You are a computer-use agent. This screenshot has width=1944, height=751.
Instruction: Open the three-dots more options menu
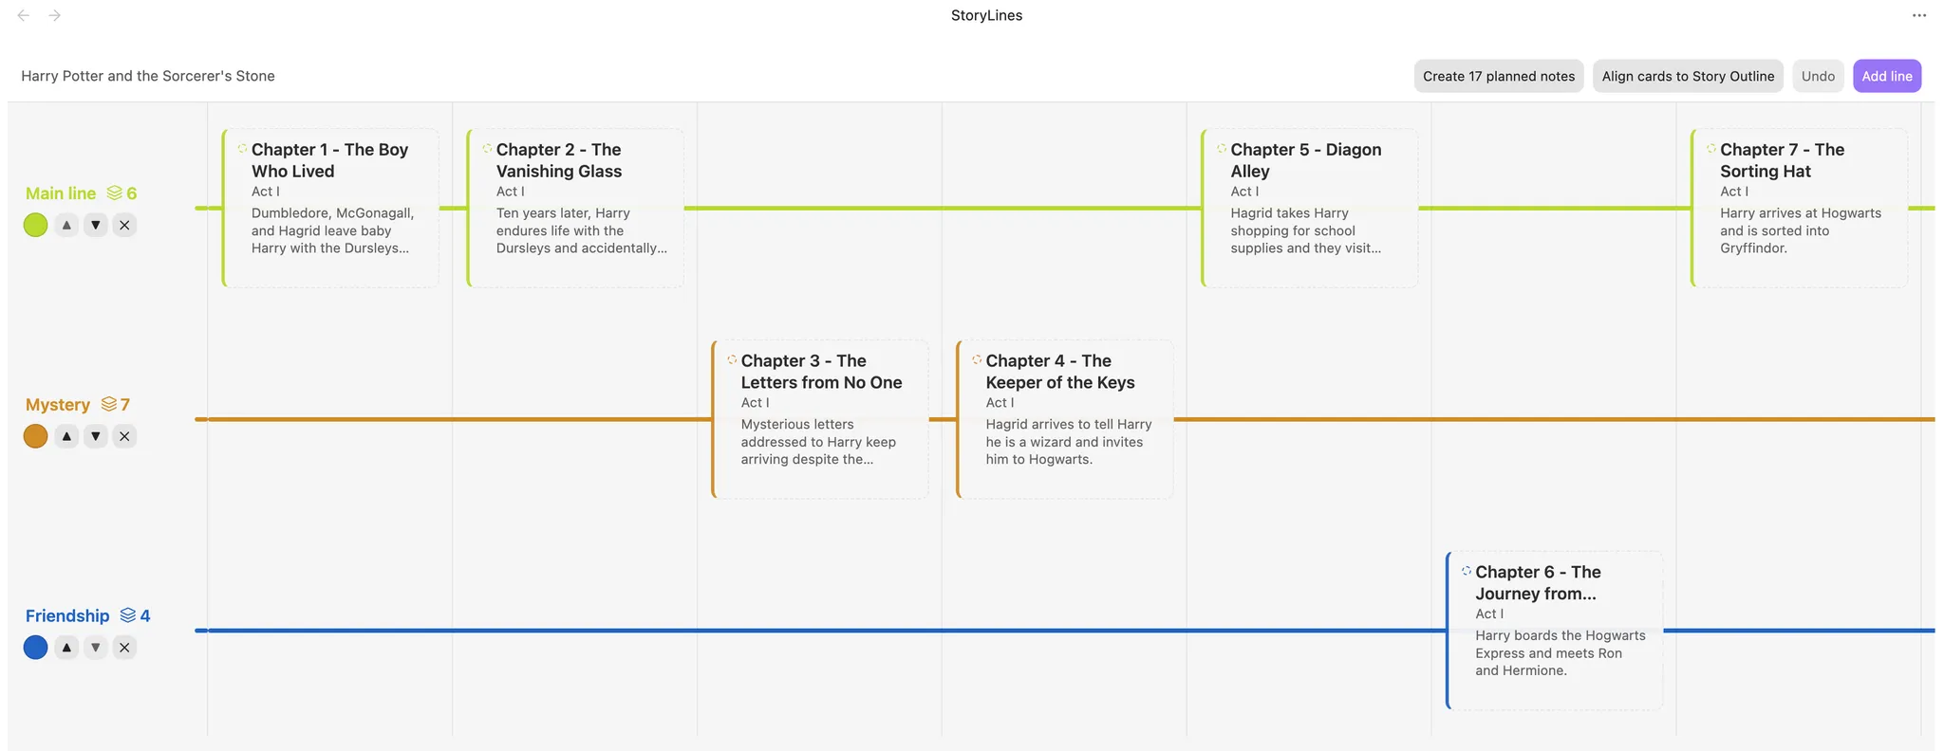point(1919,15)
